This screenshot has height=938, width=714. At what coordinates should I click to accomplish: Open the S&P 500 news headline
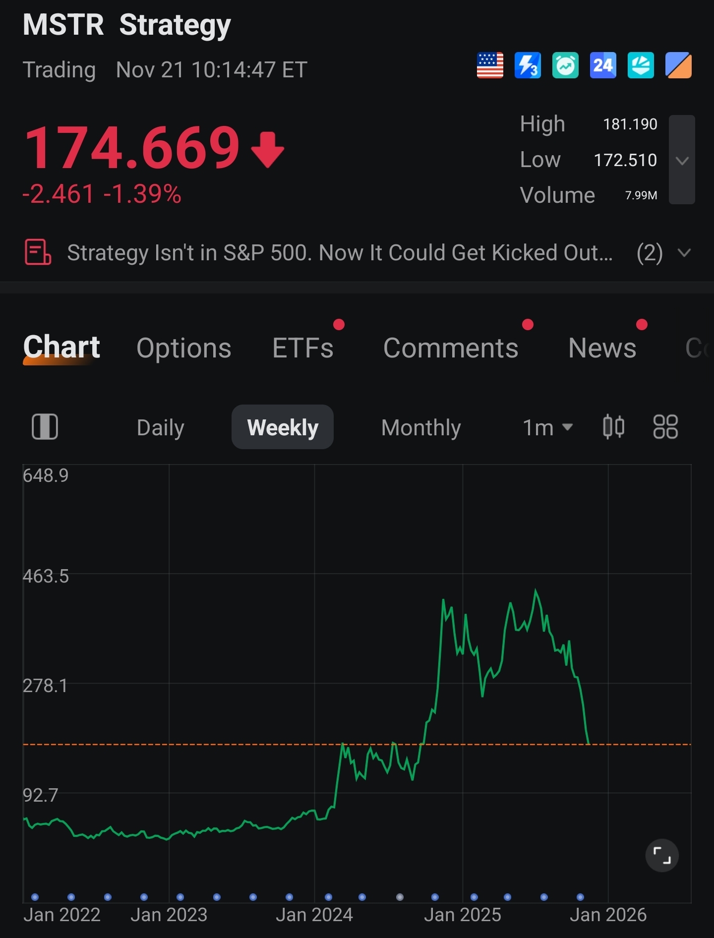point(340,253)
